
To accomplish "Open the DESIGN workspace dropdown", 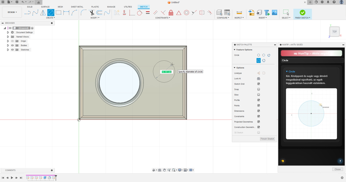I will (x=12, y=12).
